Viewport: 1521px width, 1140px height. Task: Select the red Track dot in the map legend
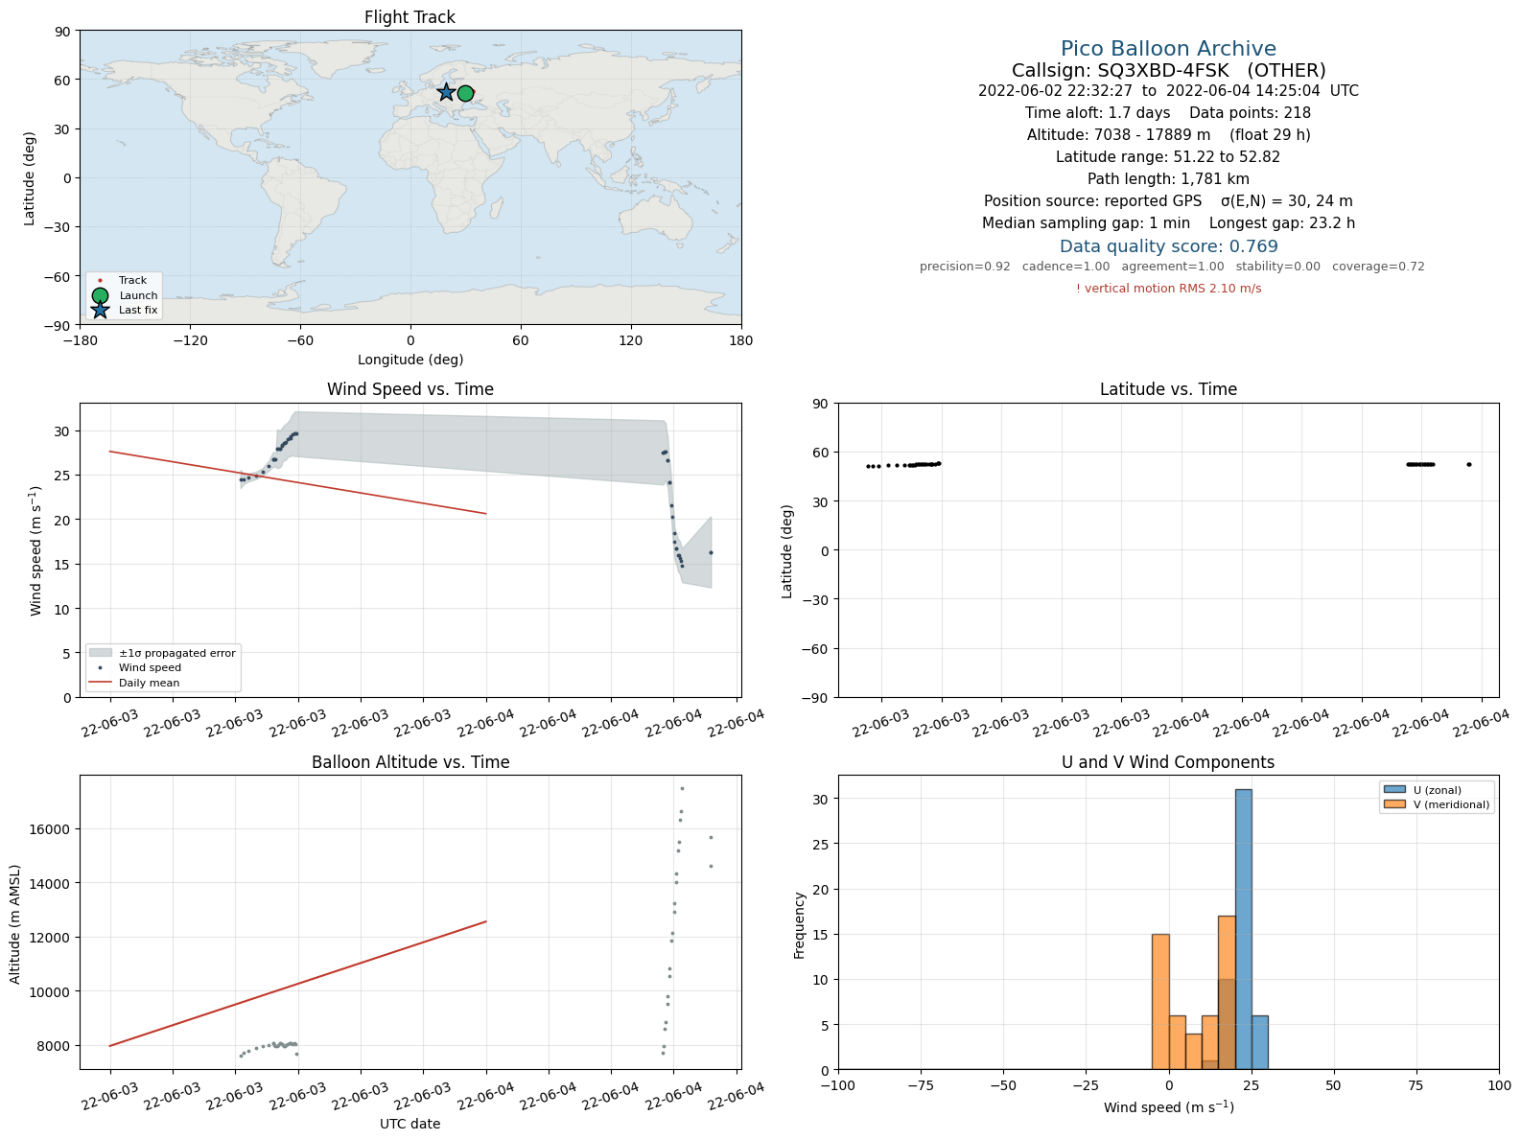pyautogui.click(x=100, y=281)
